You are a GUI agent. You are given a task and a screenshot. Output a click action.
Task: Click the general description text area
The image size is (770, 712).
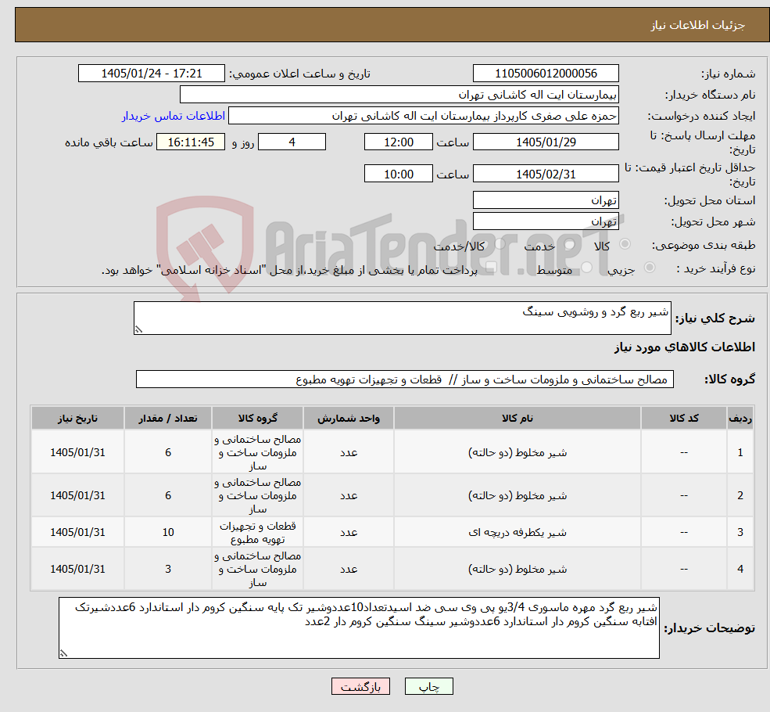click(x=402, y=318)
